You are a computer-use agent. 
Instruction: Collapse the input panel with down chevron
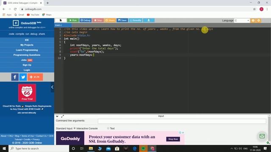point(57,117)
